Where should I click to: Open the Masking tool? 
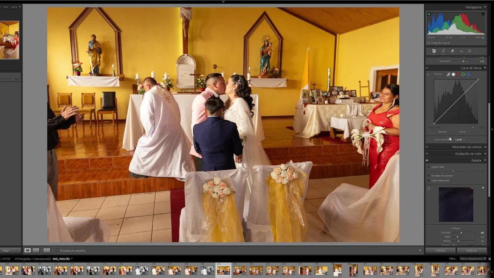(469, 51)
